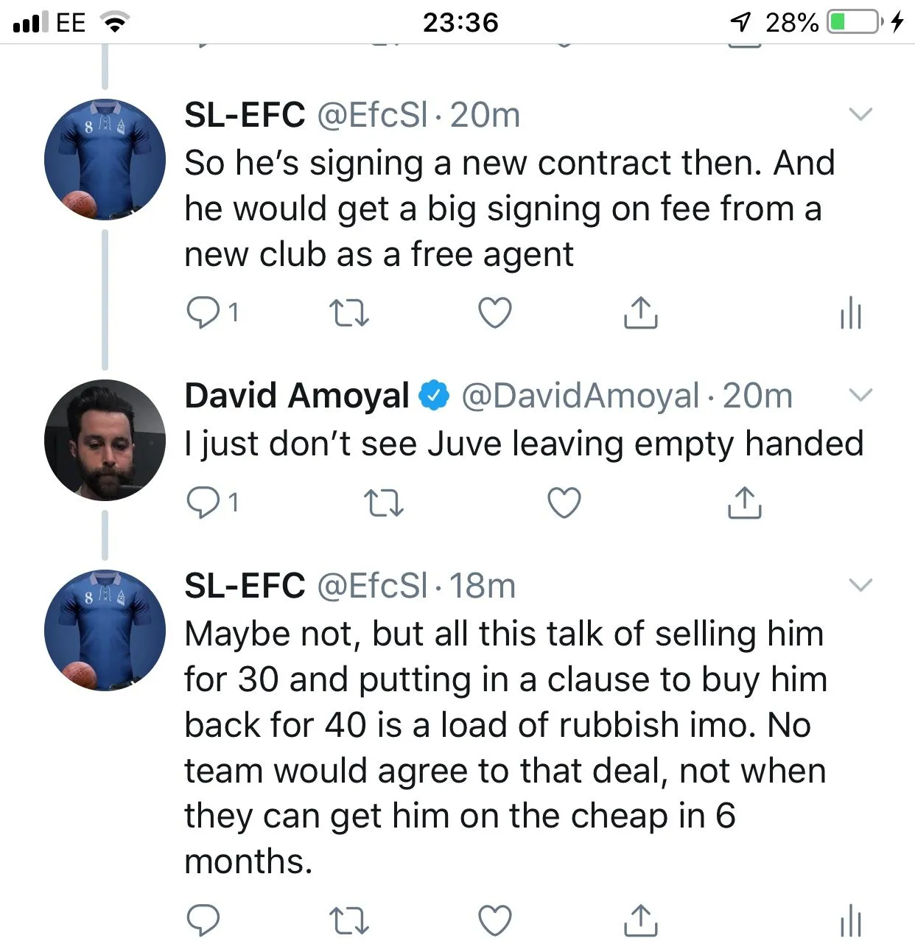Share SL-EFC's free agent tweet
The image size is (915, 941).
click(640, 313)
